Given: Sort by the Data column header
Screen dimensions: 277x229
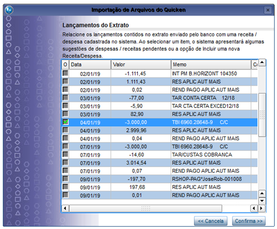Looking at the screenshot, I should pyautogui.click(x=90, y=65).
